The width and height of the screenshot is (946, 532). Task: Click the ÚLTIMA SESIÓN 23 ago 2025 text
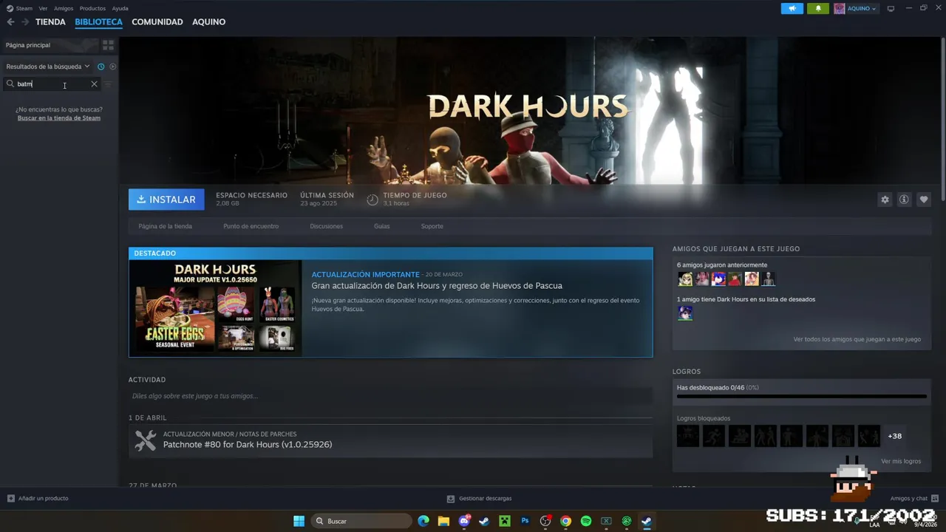(327, 199)
